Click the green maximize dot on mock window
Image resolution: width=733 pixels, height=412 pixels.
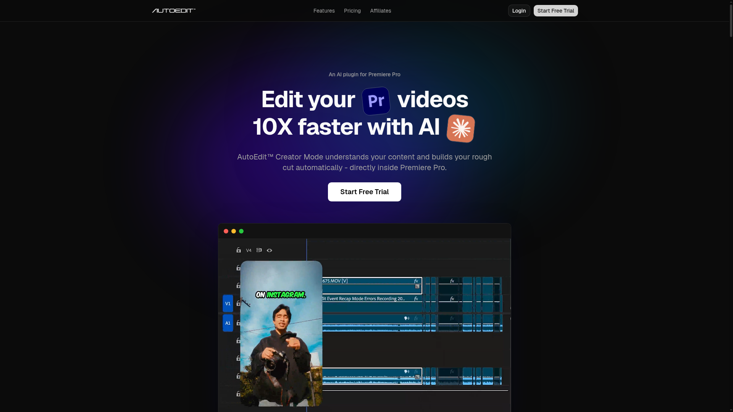point(241,231)
